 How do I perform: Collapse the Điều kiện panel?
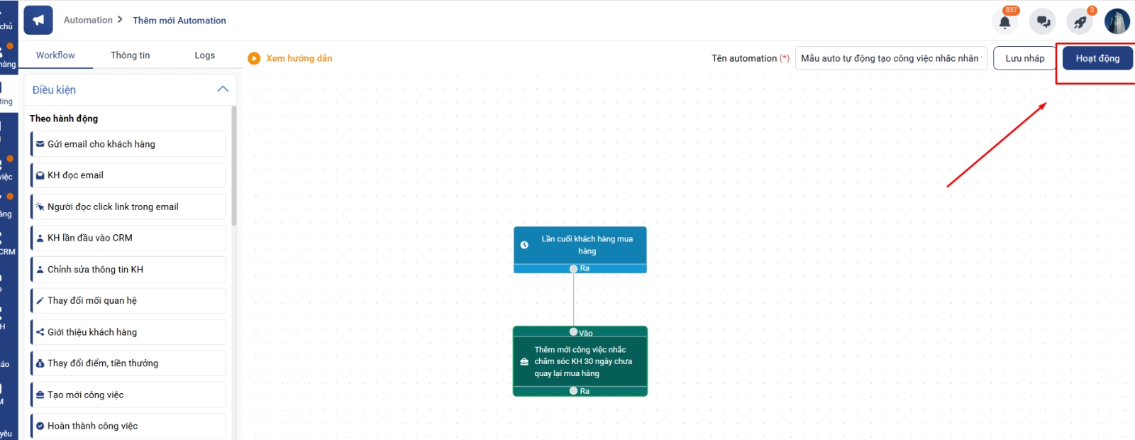coord(223,89)
